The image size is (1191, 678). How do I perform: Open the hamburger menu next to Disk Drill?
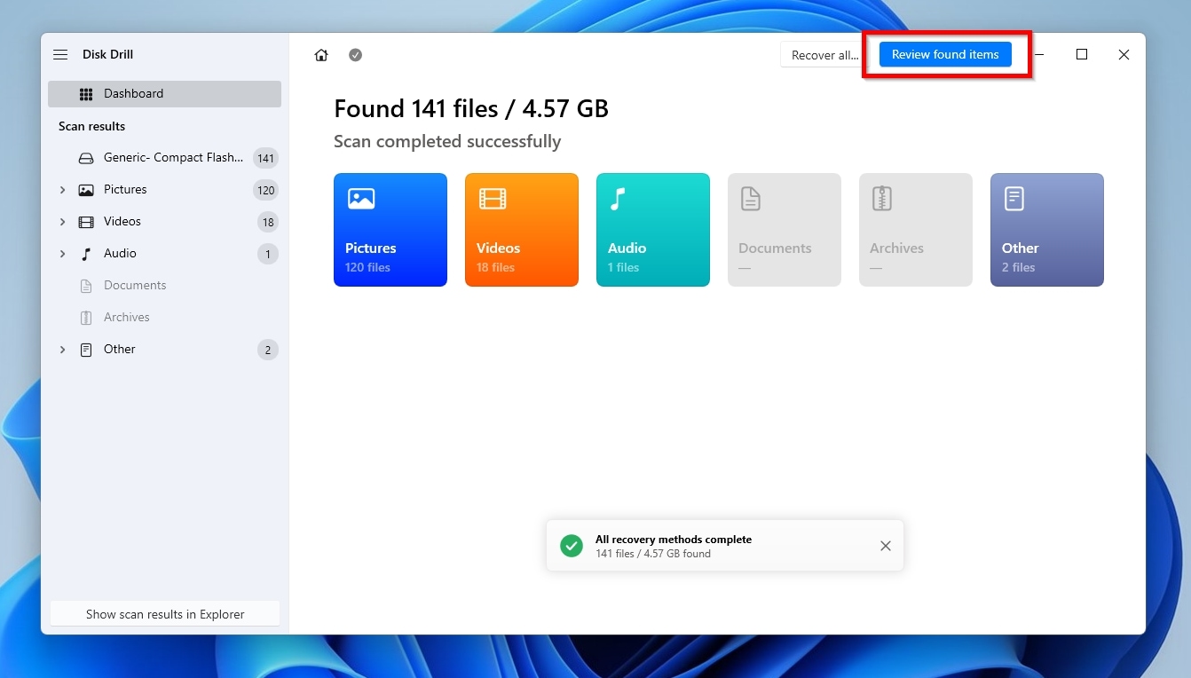point(59,54)
